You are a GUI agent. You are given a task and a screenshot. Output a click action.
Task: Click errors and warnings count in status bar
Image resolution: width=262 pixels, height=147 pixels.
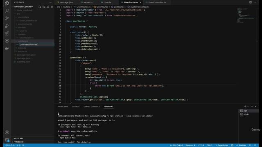point(10,145)
